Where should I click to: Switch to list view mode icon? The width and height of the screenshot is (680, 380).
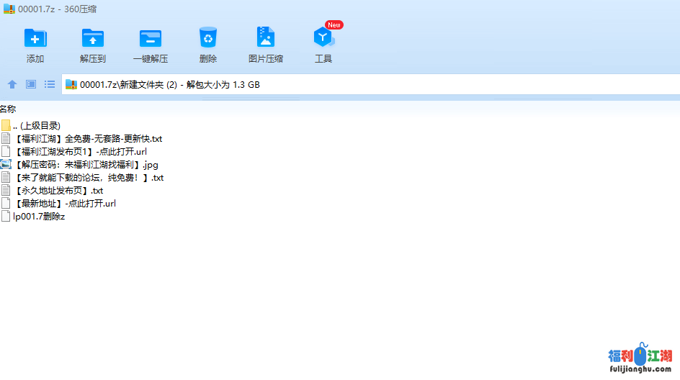pos(50,84)
